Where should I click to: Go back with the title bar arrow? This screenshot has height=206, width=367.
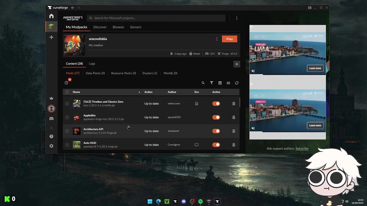click(x=73, y=8)
